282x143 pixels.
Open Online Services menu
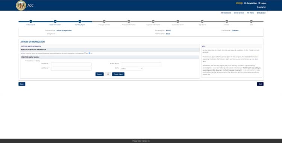click(239, 13)
